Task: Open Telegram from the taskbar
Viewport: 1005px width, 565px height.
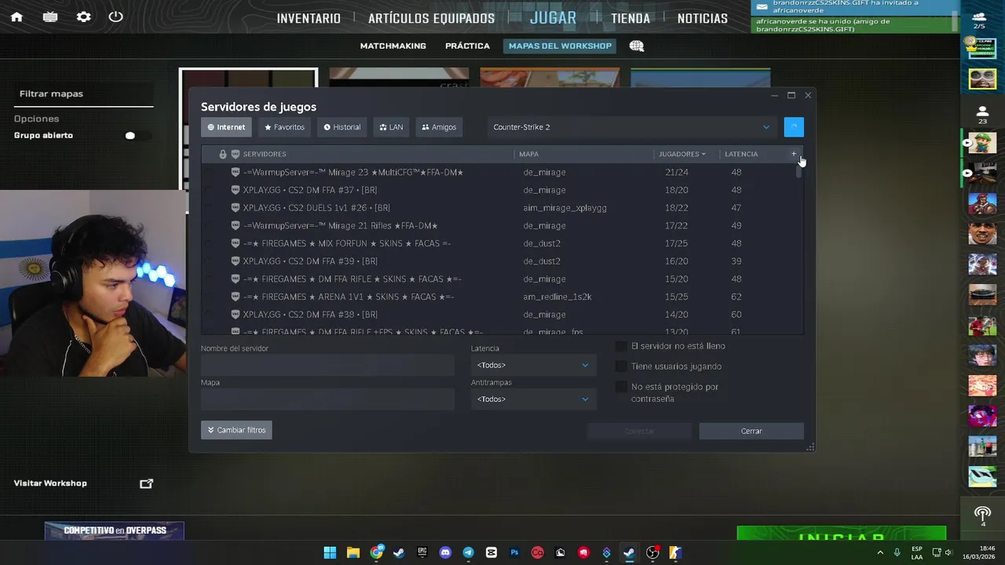Action: 469,552
